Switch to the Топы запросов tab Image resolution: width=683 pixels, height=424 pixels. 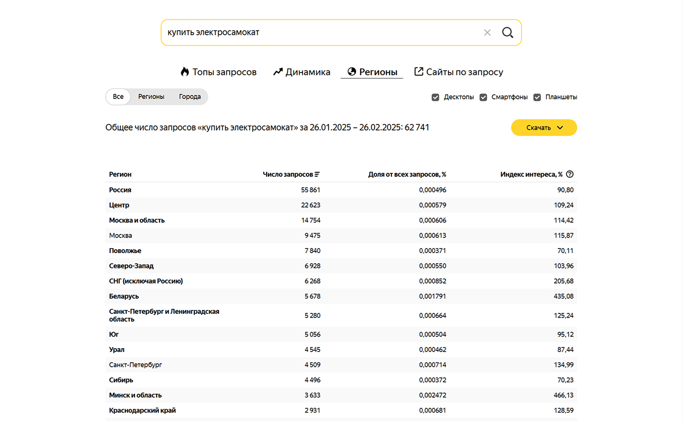[224, 72]
